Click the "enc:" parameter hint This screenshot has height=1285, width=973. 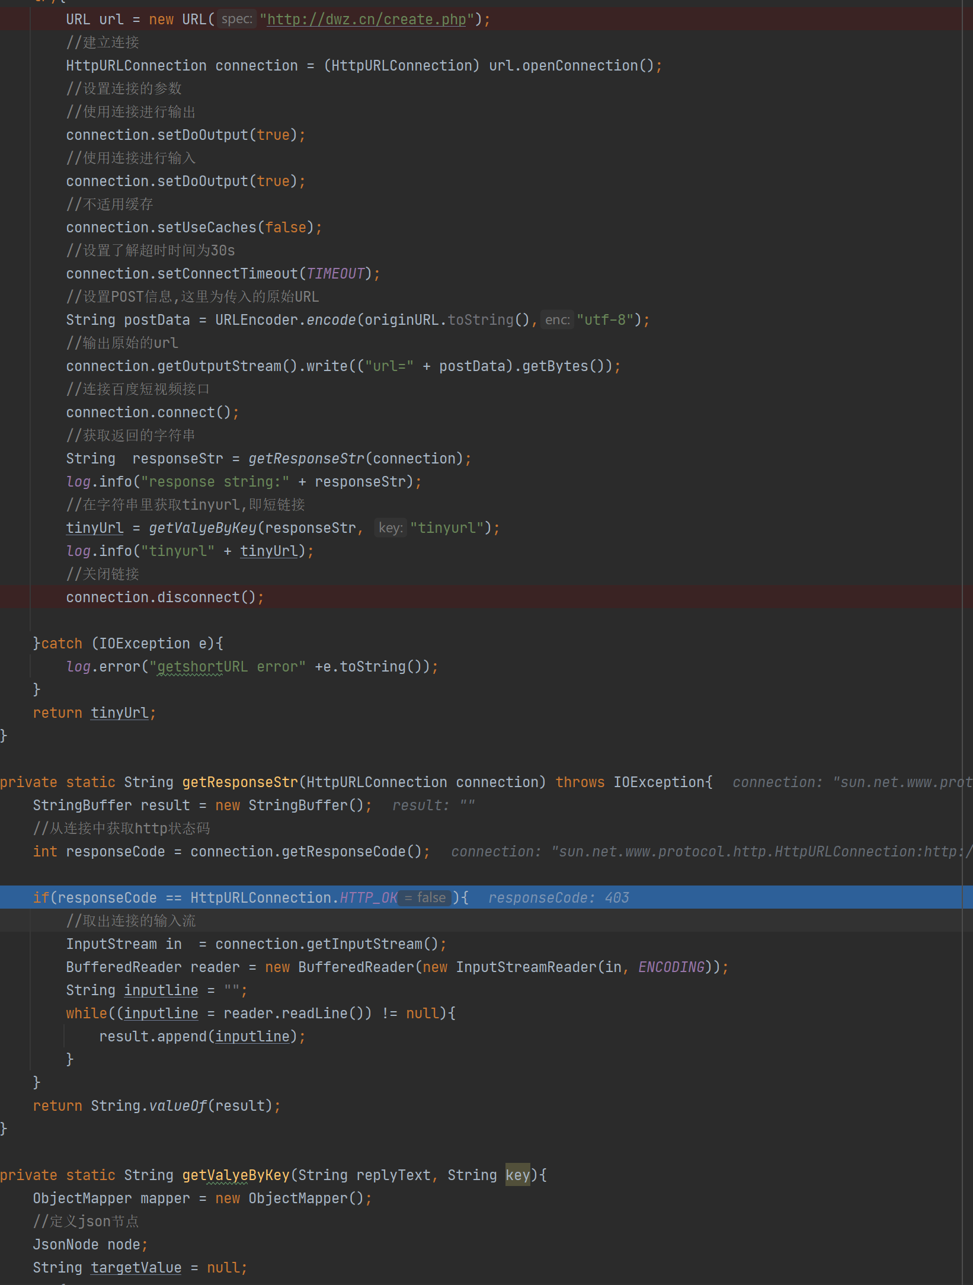pyautogui.click(x=557, y=320)
